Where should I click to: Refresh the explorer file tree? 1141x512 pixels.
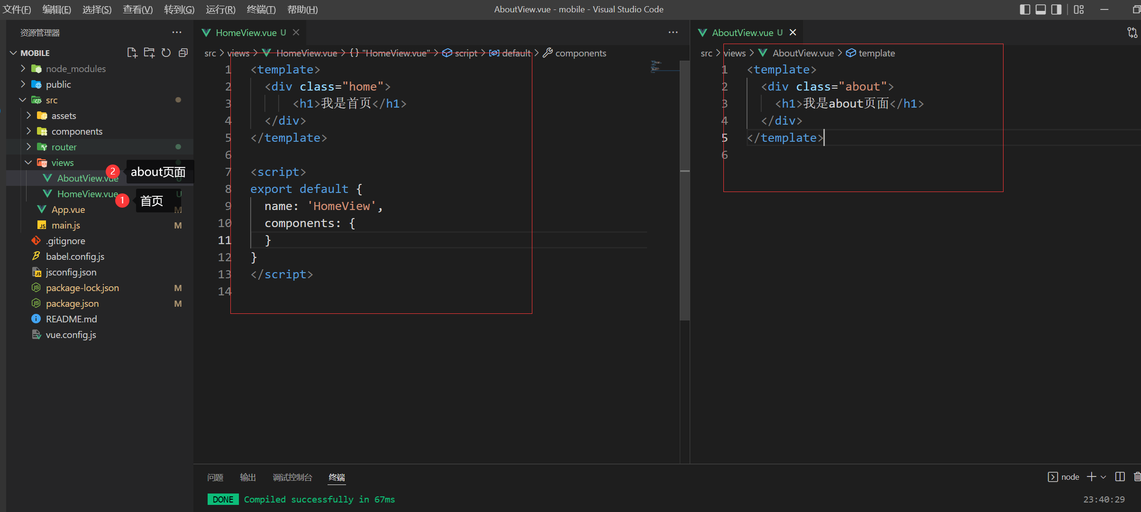coord(166,53)
